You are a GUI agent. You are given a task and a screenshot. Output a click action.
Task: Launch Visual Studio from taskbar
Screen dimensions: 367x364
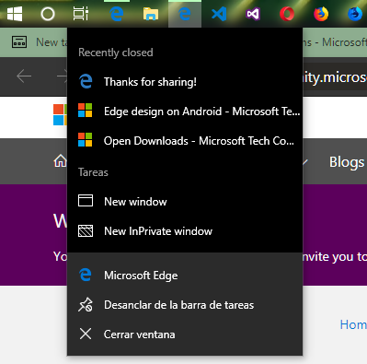(253, 14)
